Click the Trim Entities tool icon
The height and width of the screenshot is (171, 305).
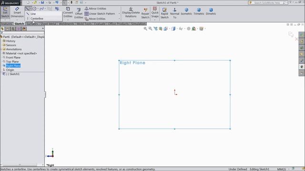tap(57, 9)
